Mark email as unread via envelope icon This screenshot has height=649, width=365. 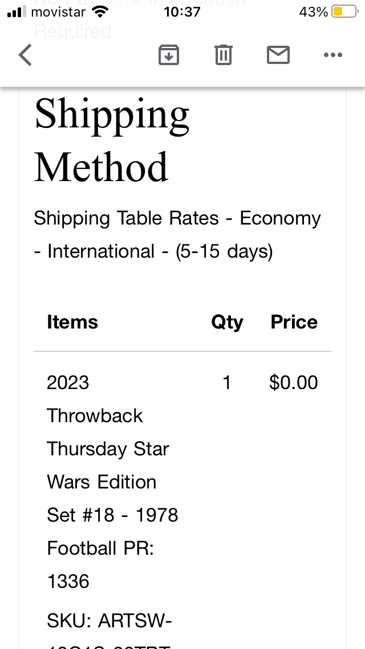pos(278,55)
